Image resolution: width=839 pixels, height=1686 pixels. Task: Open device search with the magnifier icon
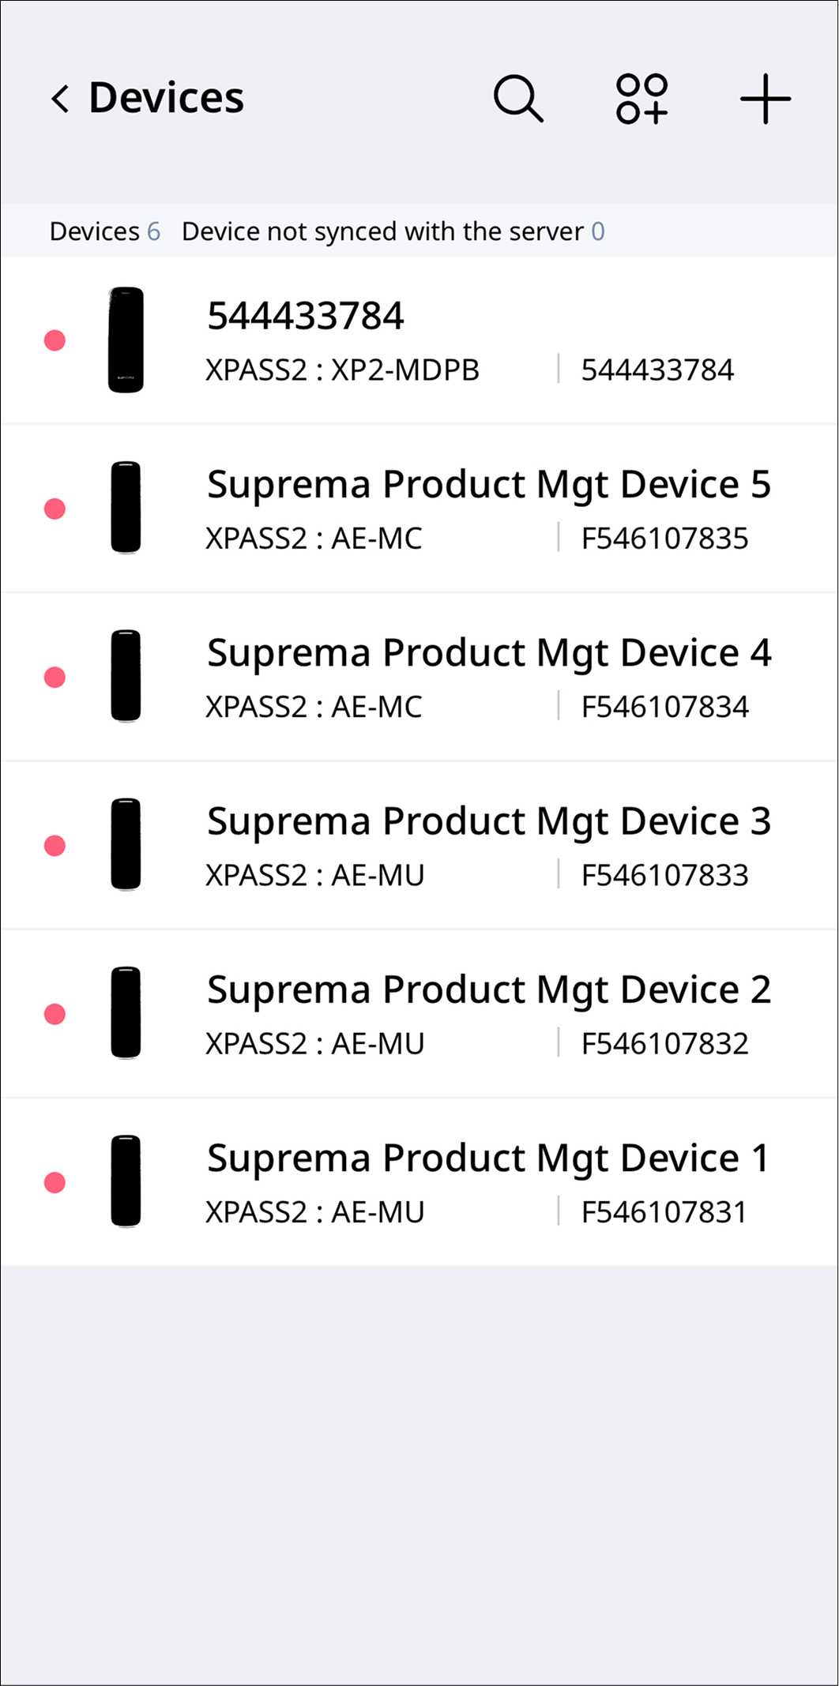click(518, 99)
